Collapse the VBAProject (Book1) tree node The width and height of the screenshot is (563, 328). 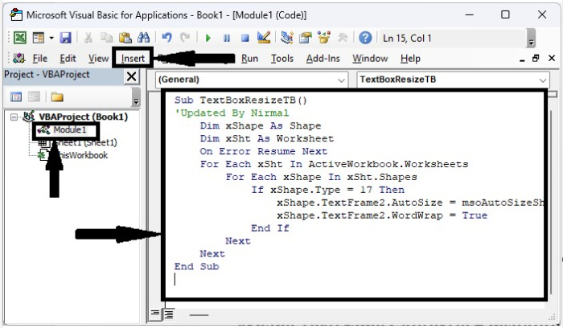pos(14,117)
